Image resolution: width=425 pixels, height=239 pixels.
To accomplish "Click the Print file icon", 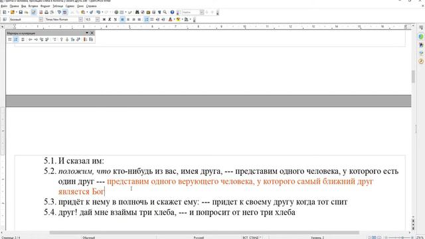I will pyautogui.click(x=46, y=12).
